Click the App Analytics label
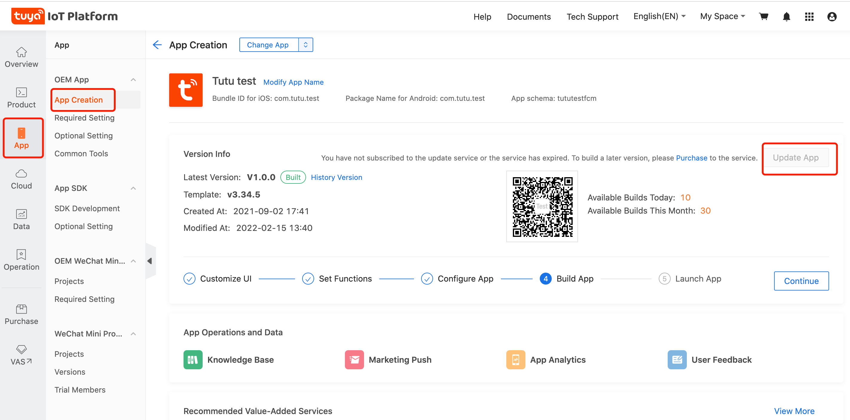This screenshot has width=850, height=420. [x=558, y=360]
